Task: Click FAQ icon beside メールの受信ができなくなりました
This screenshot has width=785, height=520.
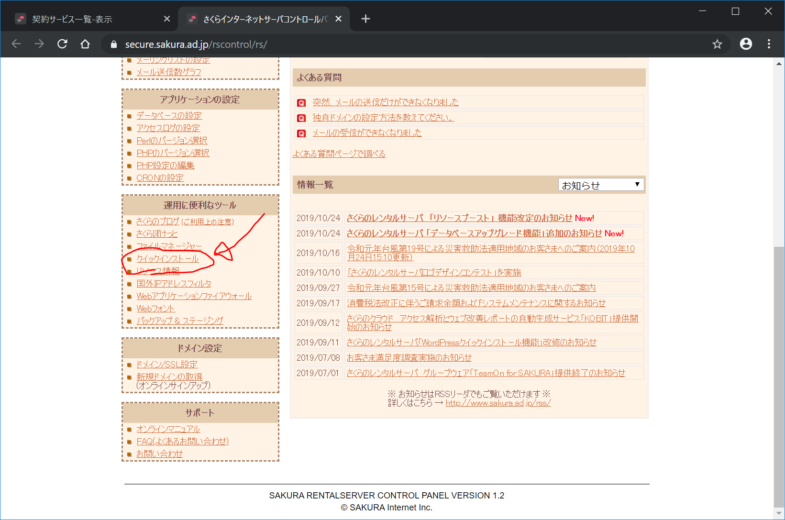Action: pyautogui.click(x=301, y=133)
